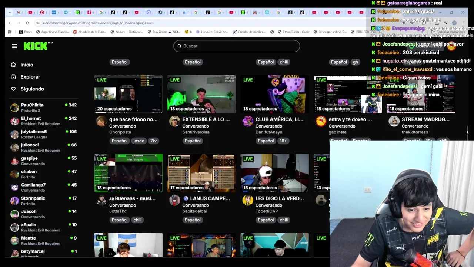This screenshot has height=267, width=474.
Task: Click JottaThc streamer avatar
Action: [x=101, y=200]
